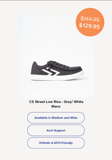This screenshot has height=160, width=112.
Task: Open the grey sneaker product photo
Action: [x=56, y=56]
